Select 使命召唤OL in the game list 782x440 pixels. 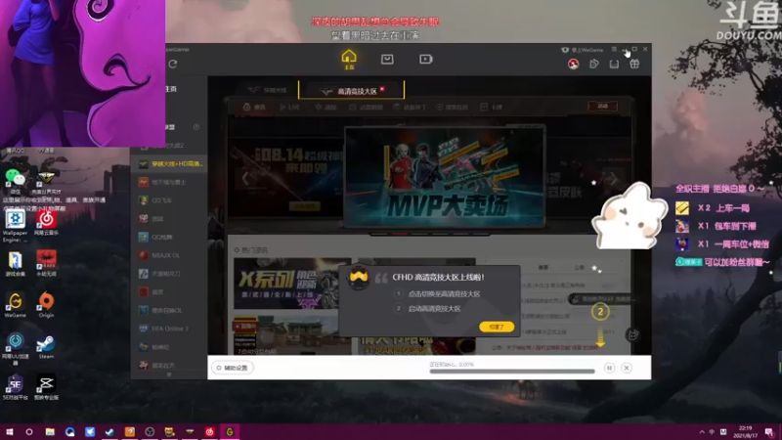(169, 310)
